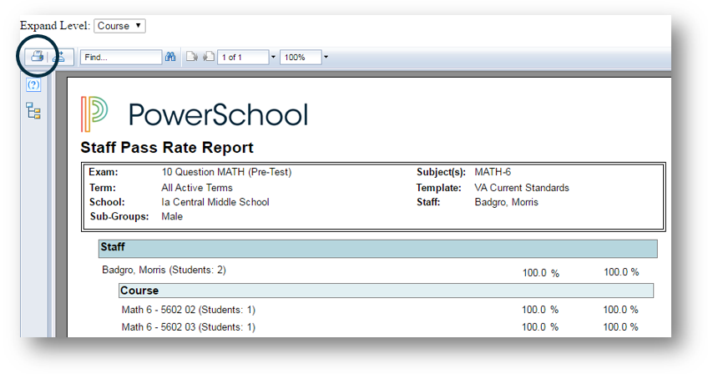Click the 'Subject(s):' label

[x=441, y=172]
